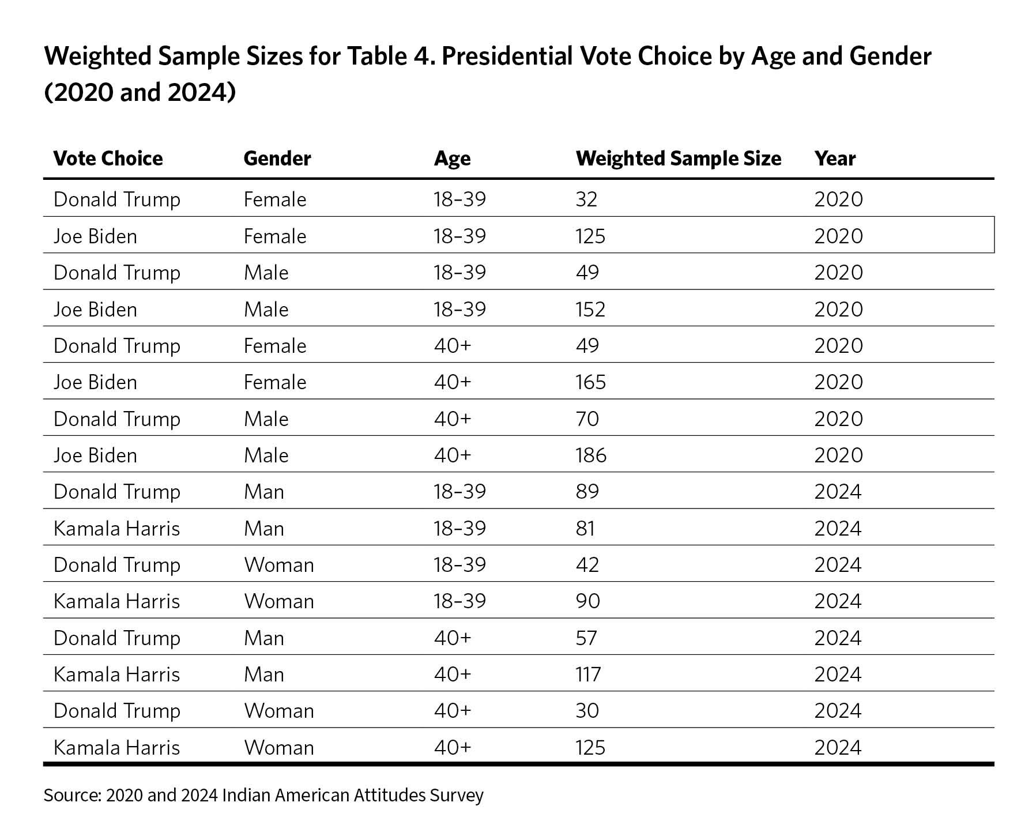The height and width of the screenshot is (840, 1021).
Task: Click the Indian American Attitudes Survey source line
Action: pos(263,796)
